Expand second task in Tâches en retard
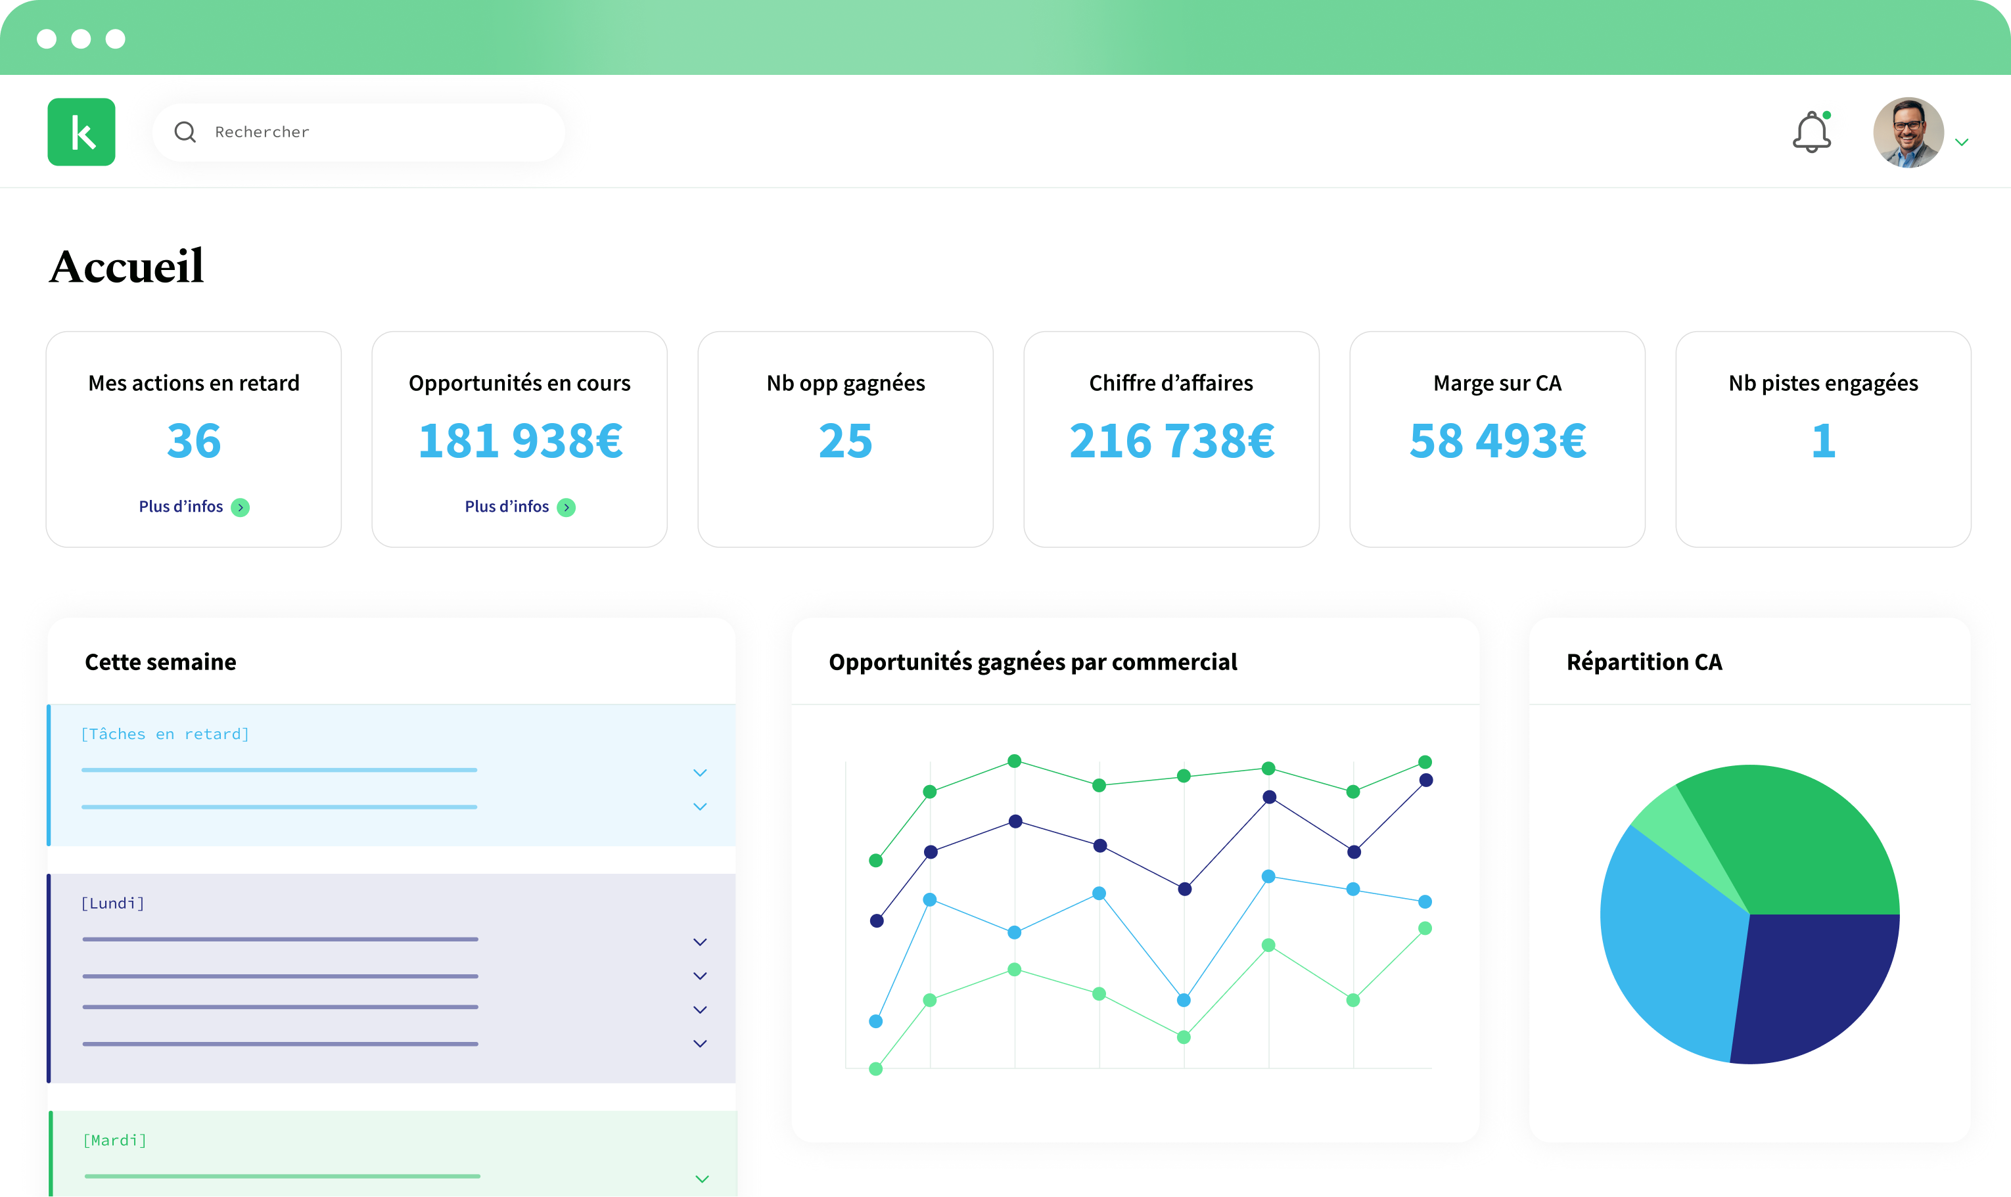This screenshot has height=1197, width=2011. (x=700, y=807)
